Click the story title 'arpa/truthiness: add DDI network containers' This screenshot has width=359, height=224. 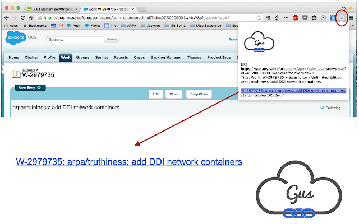click(66, 108)
